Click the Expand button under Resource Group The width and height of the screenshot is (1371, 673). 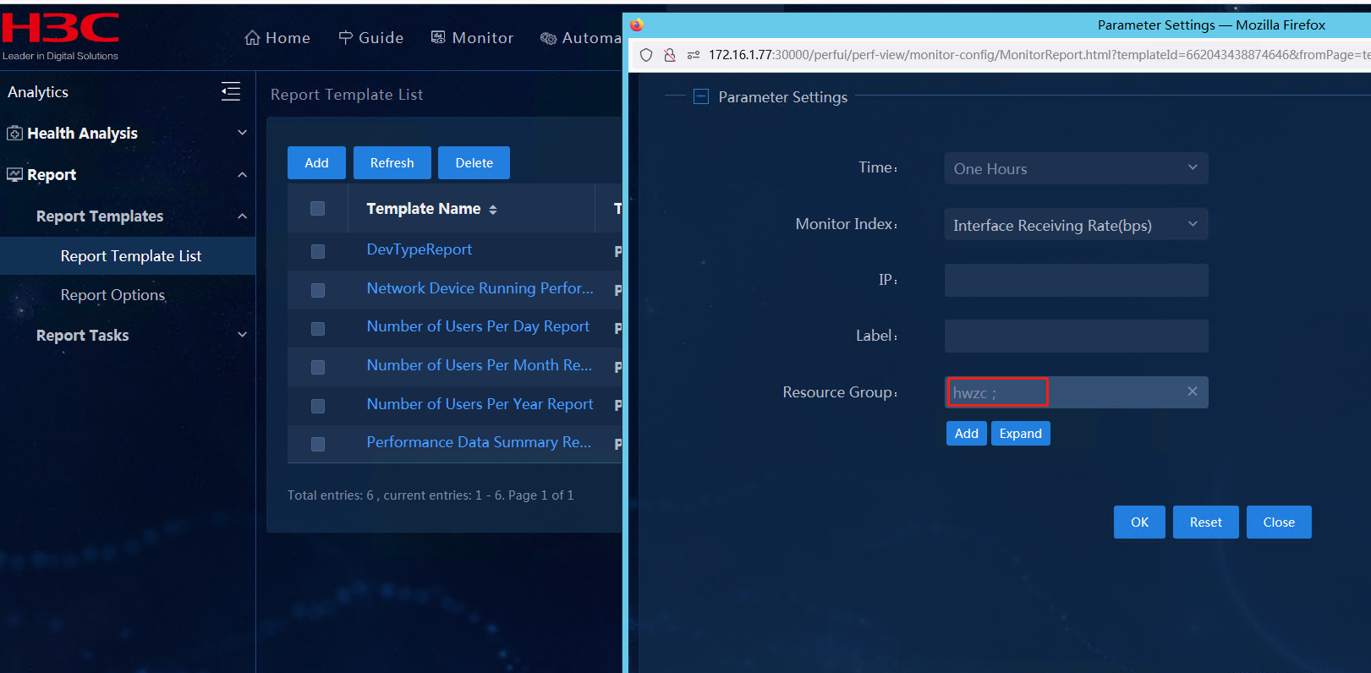(1020, 433)
